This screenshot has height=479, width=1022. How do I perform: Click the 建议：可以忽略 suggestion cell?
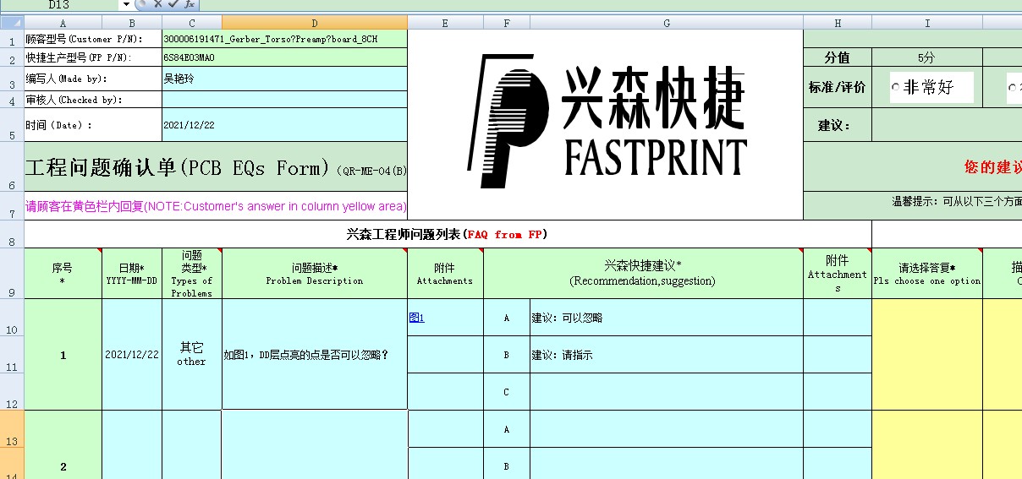(667, 318)
